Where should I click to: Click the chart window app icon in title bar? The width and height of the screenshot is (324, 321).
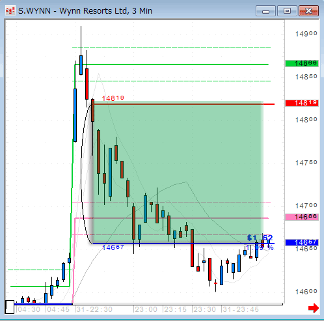click(10, 10)
